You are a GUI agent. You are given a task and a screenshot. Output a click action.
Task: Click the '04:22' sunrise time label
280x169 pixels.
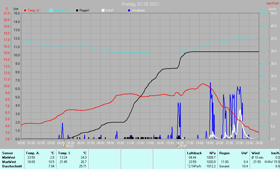coord(70,146)
